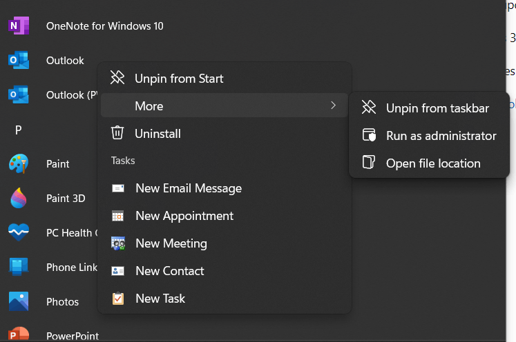Click the New Meeting task
This screenshot has width=516, height=342.
(x=171, y=243)
